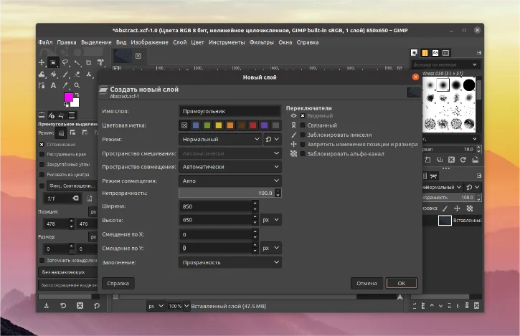Click the reset tool options icon at bottom
The width and height of the screenshot is (520, 336).
pos(98,306)
